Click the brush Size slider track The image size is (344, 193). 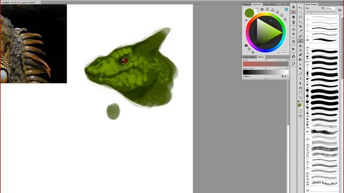321,12
